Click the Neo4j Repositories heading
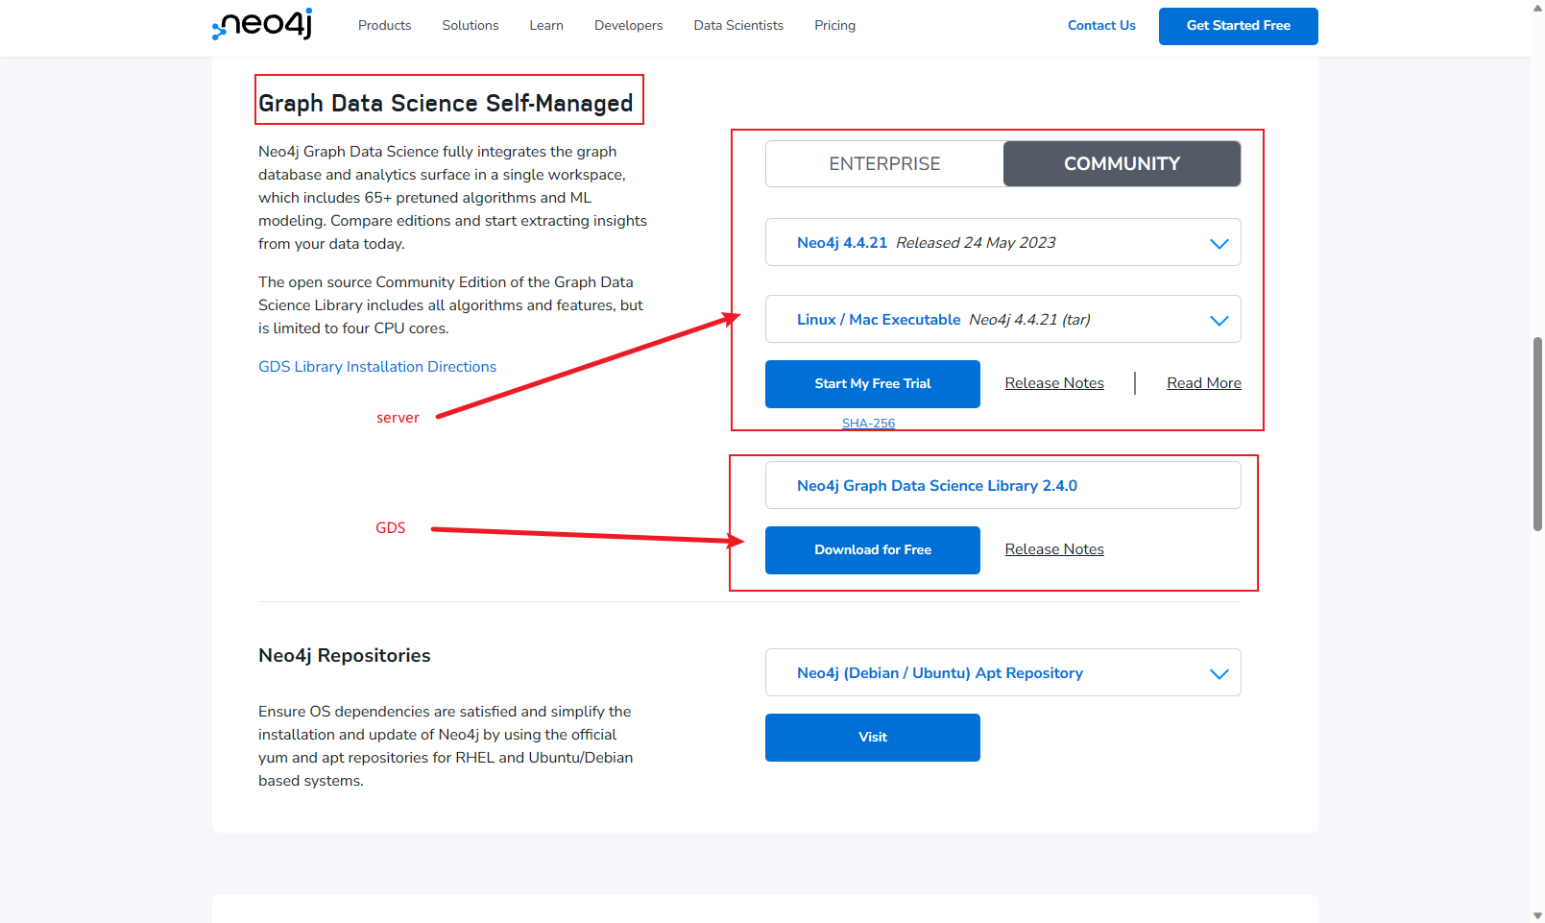Viewport: 1545px width, 923px height. point(344,656)
